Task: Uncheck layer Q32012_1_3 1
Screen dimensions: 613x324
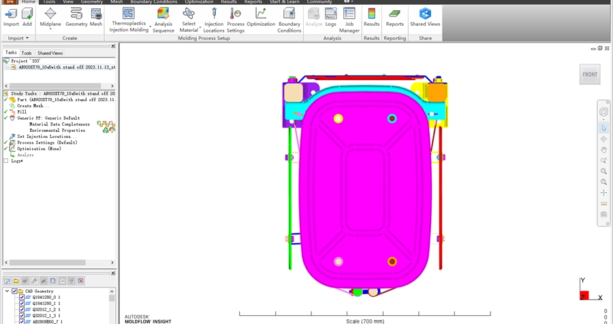Action: coord(22,316)
